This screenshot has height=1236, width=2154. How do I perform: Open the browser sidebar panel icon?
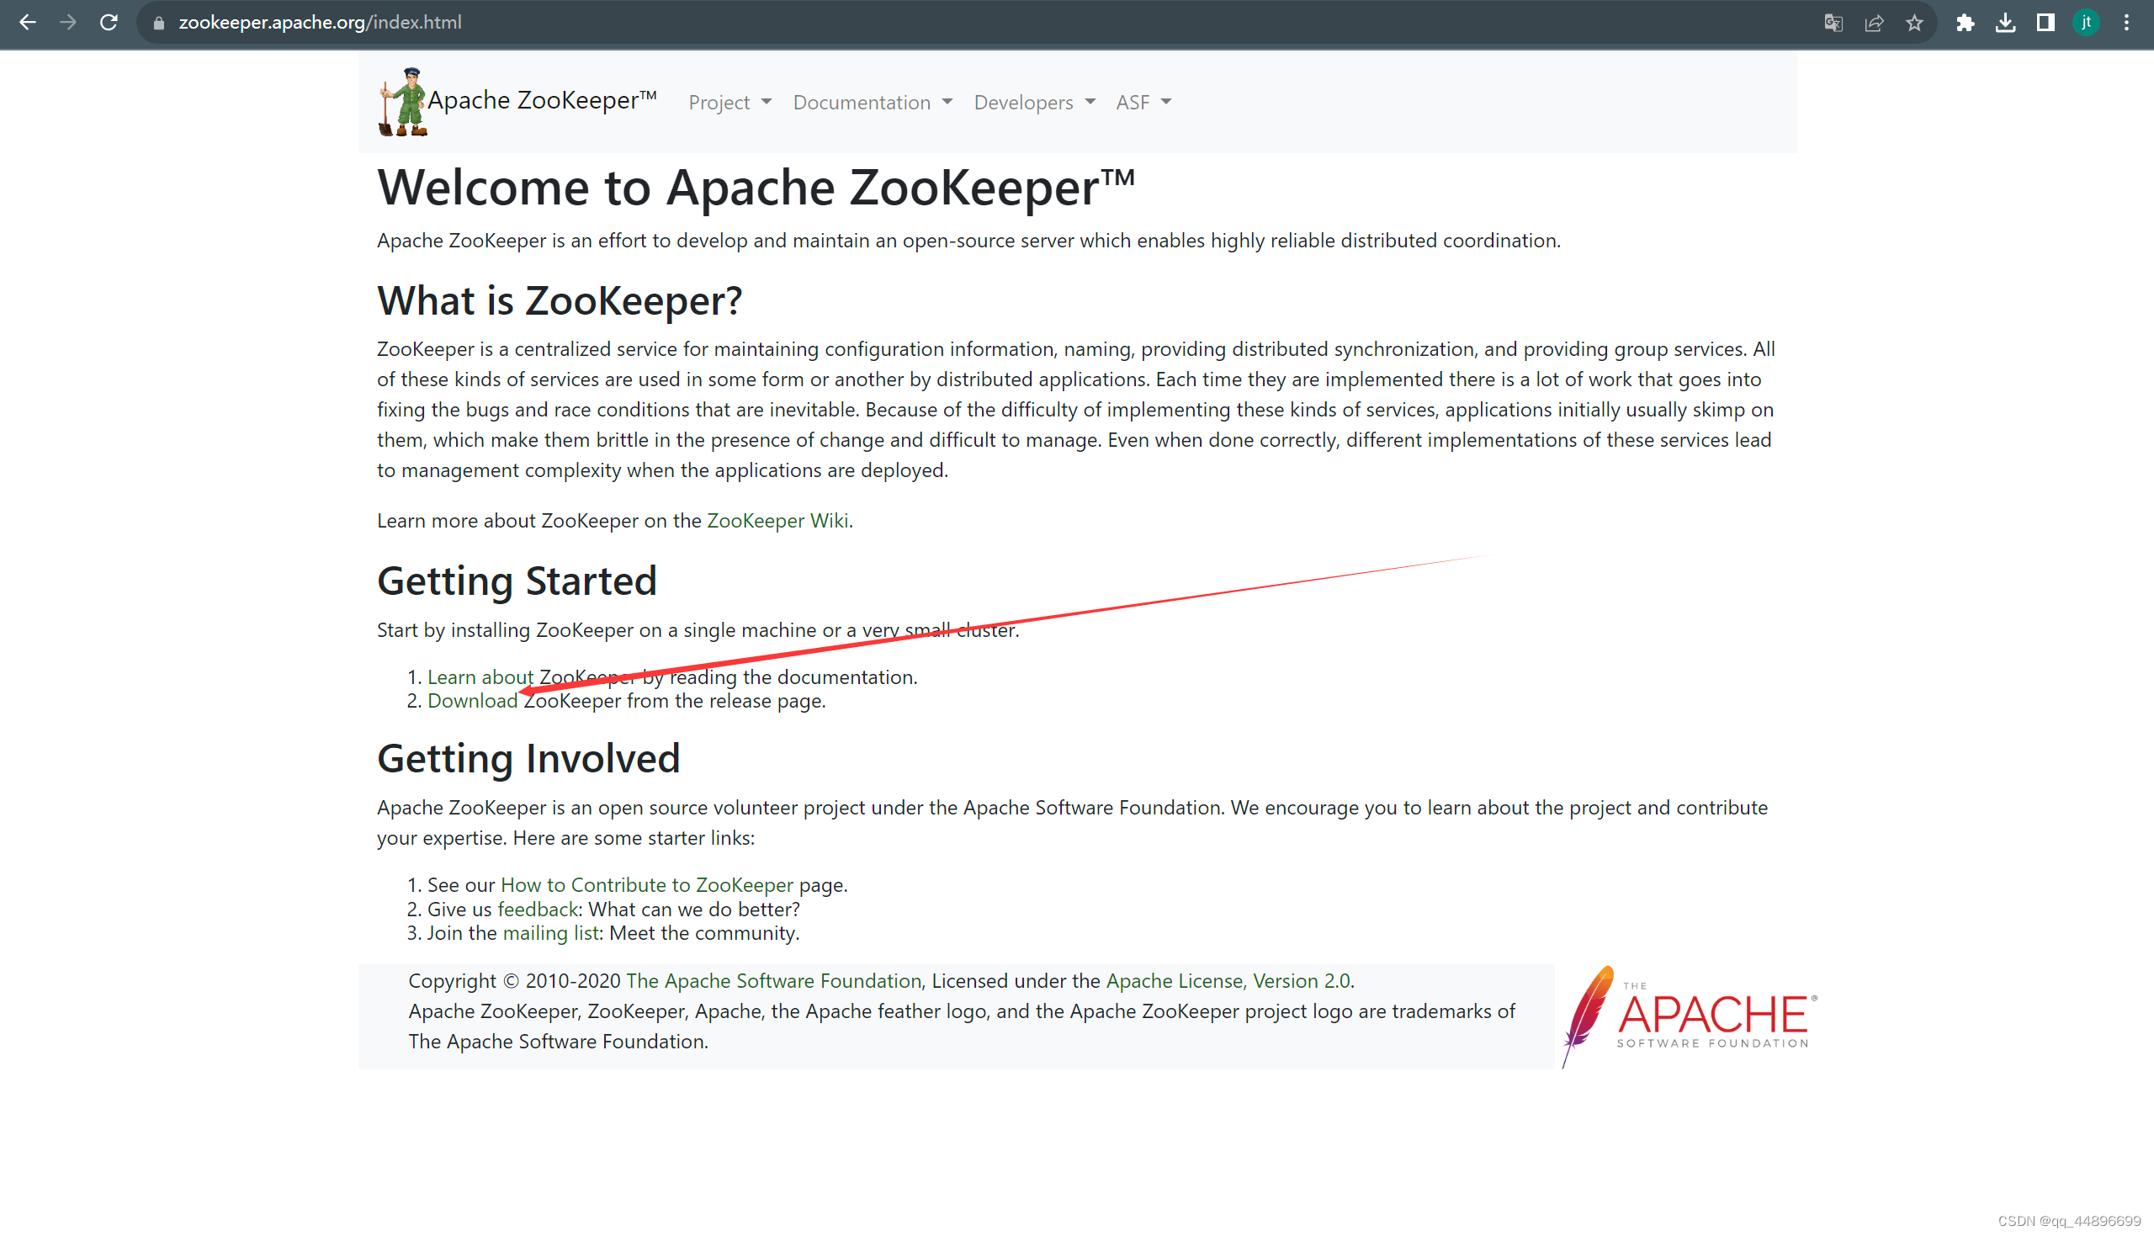(x=2046, y=23)
